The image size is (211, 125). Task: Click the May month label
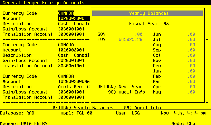pyautogui.click(x=157, y=92)
